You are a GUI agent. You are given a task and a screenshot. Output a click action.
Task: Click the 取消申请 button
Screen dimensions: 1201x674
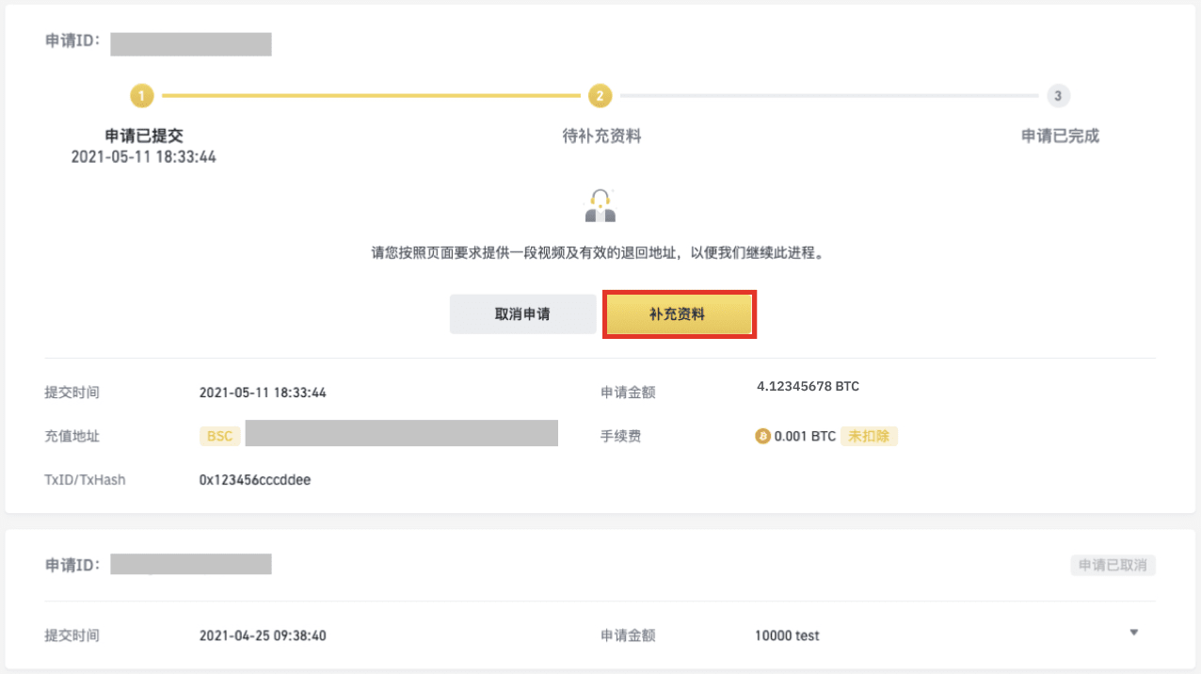(522, 314)
